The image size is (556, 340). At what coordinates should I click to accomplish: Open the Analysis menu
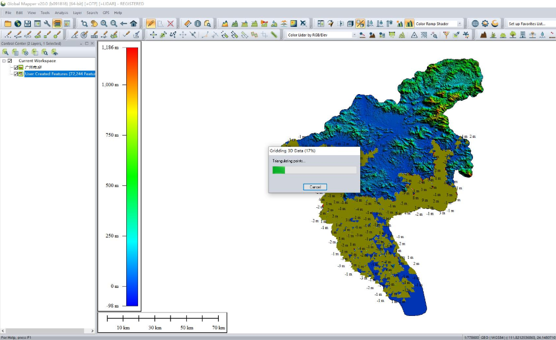click(61, 13)
